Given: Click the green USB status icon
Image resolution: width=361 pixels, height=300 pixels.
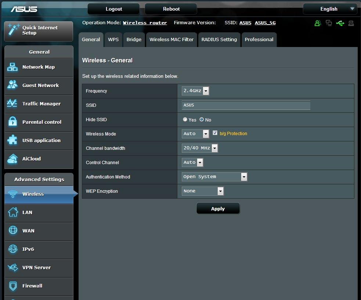Looking at the screenshot, I should click(x=340, y=23).
